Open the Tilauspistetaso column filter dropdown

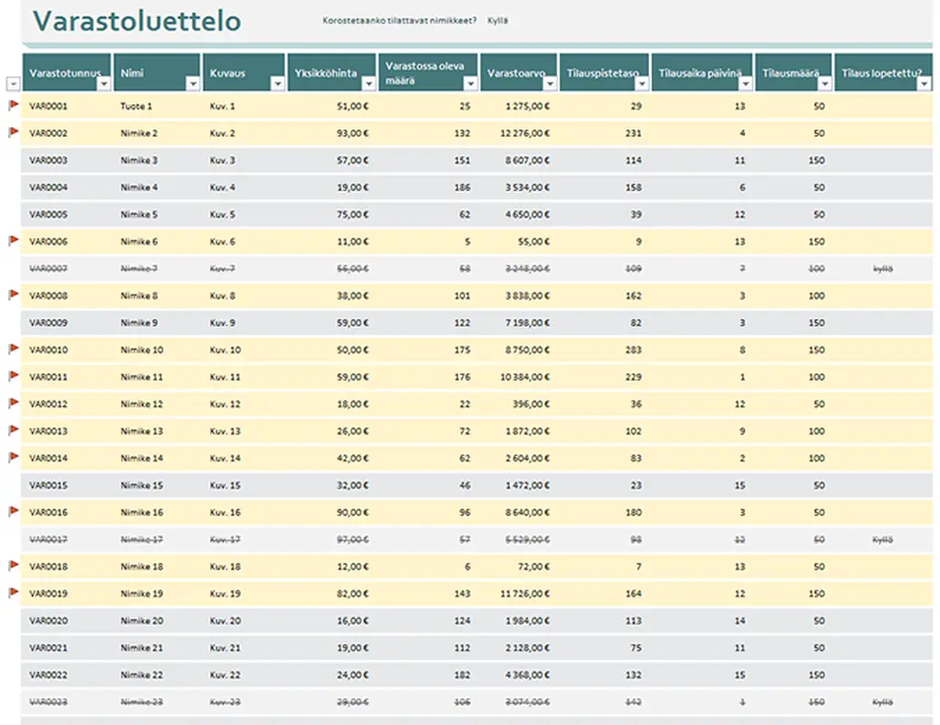point(642,84)
